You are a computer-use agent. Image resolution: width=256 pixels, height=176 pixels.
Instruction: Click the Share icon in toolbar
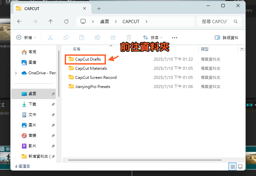coord(113,37)
